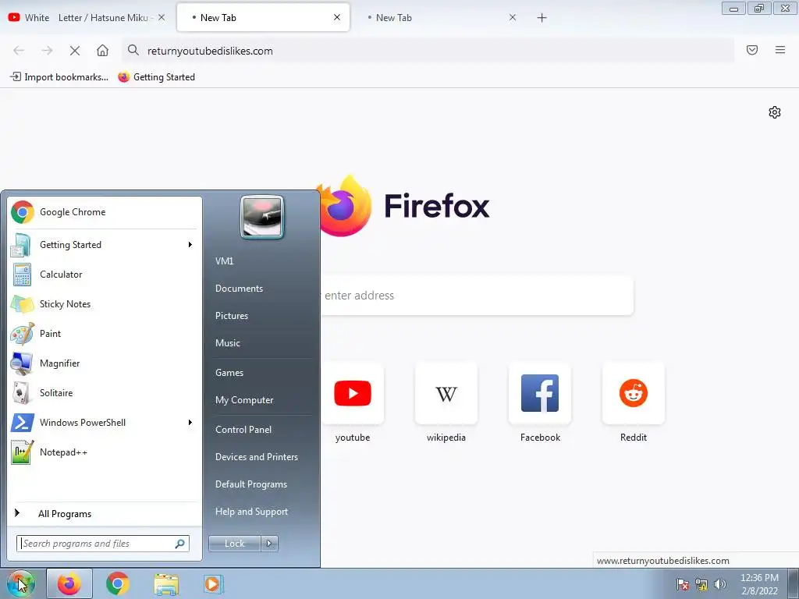This screenshot has width=799, height=599.
Task: Start Solitaire from the Start menu
Action: click(x=105, y=393)
